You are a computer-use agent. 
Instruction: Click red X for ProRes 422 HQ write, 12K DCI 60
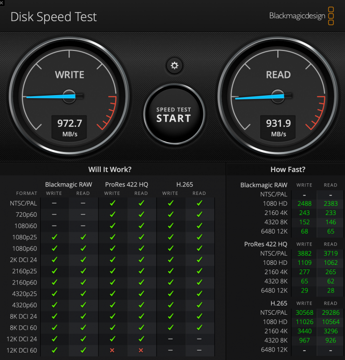[x=112, y=350]
